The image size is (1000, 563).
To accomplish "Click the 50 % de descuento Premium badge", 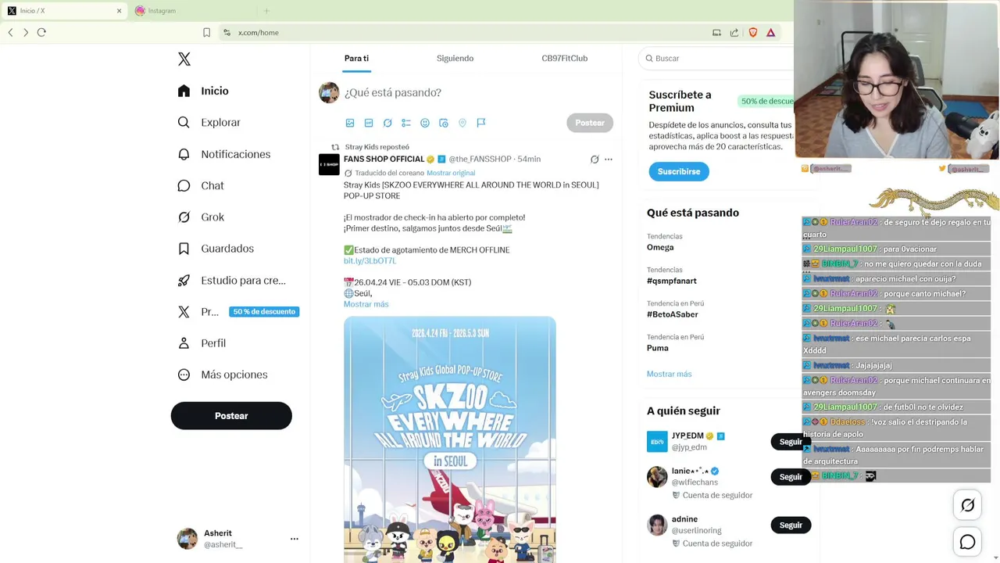I will (x=264, y=312).
